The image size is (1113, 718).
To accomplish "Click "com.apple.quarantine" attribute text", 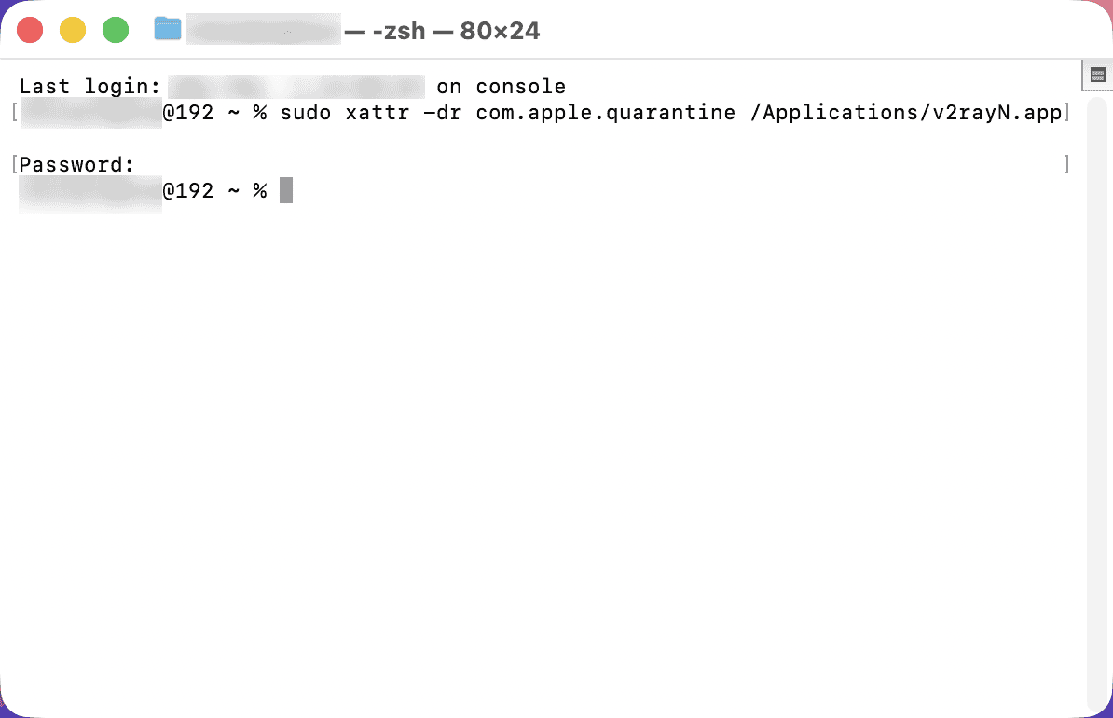I will pos(566,113).
